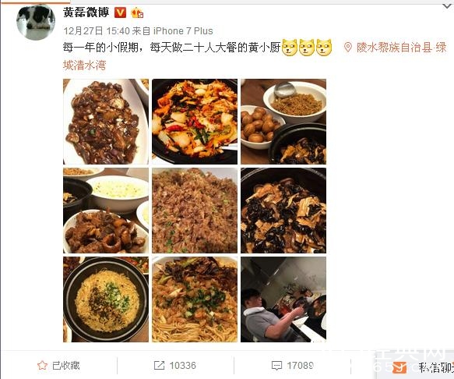Expand the post options chevron menu
The height and width of the screenshot is (379, 454).
[448, 5]
